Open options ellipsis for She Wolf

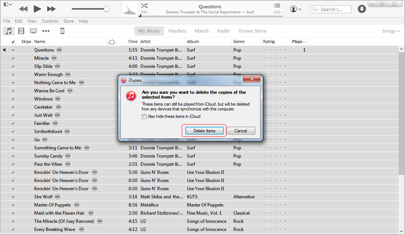(x=57, y=197)
